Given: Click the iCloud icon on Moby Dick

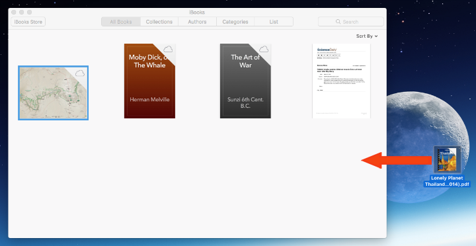Looking at the screenshot, I should pos(168,49).
